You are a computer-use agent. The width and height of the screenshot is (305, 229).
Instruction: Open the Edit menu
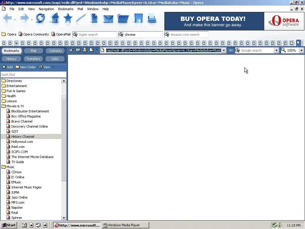(21, 9)
